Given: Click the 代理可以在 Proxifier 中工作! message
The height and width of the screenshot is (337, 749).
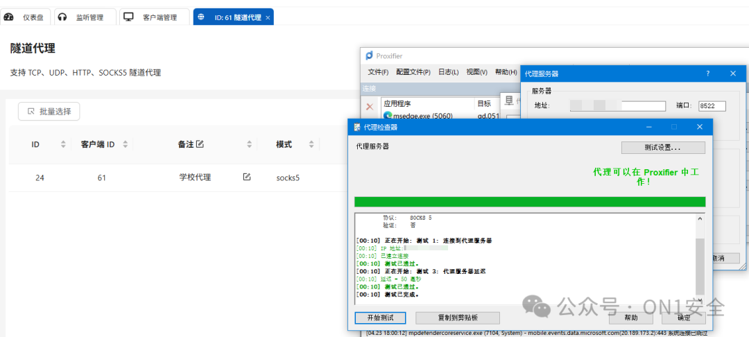Looking at the screenshot, I should point(646,177).
